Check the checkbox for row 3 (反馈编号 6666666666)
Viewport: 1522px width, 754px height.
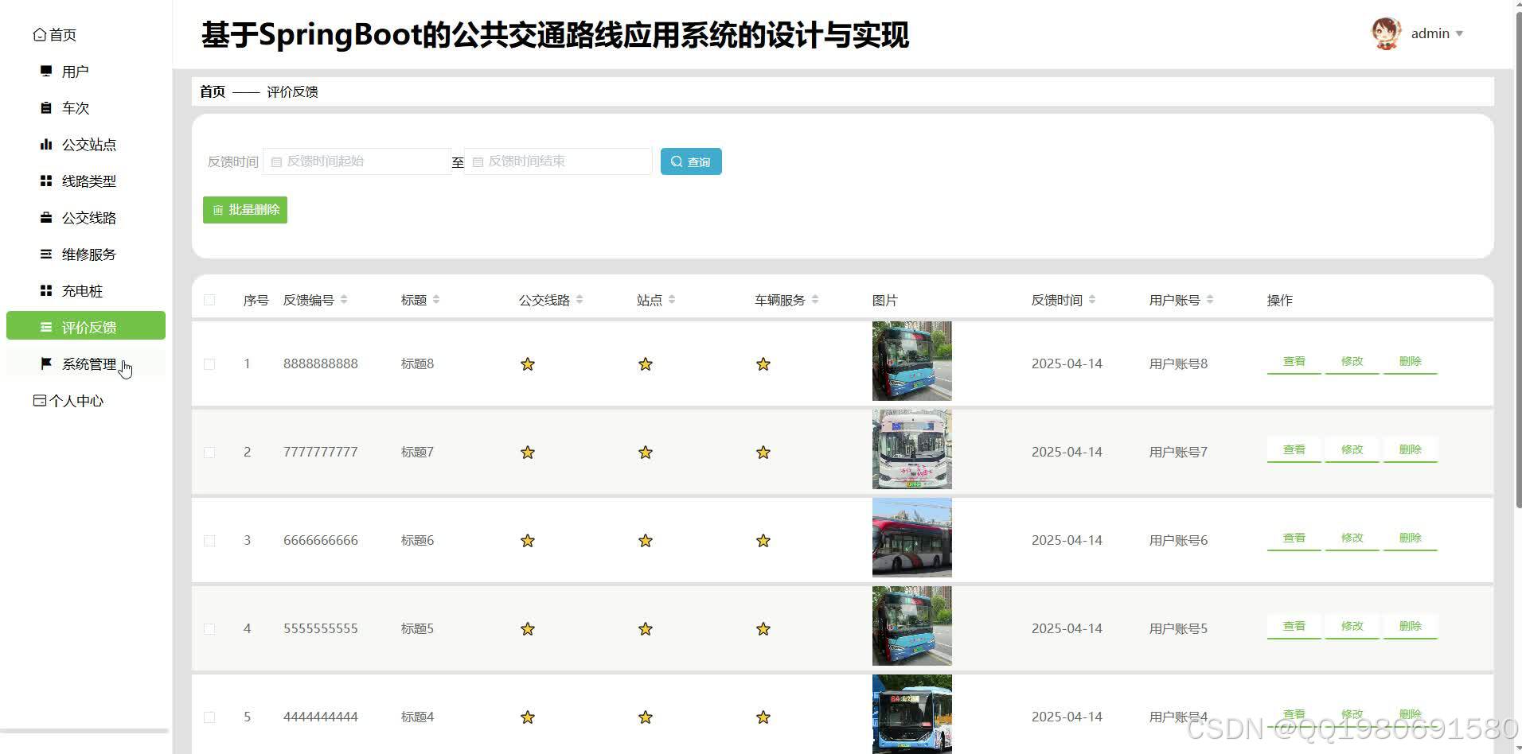[x=209, y=540]
